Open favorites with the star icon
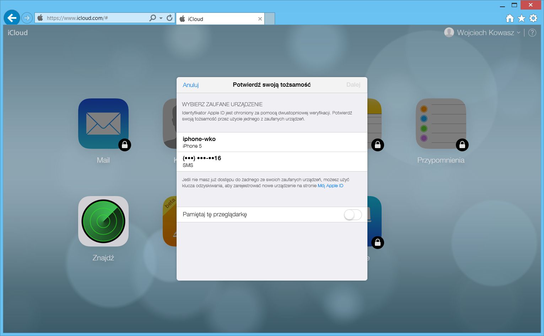 coord(522,18)
